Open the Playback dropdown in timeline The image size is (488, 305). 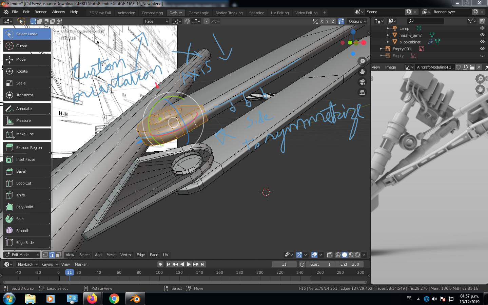coord(28,264)
